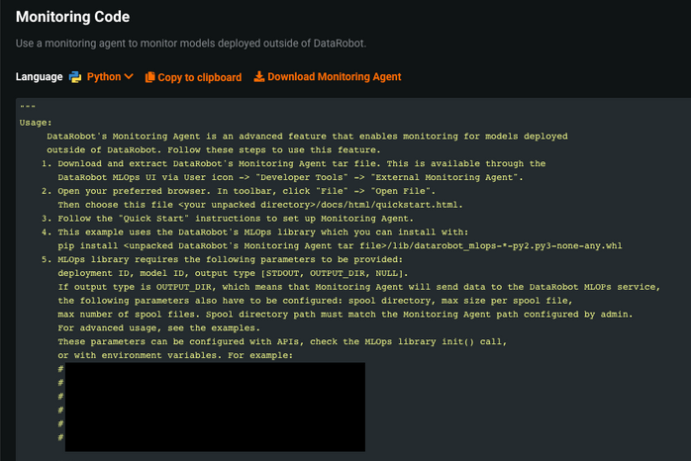The image size is (691, 461).
Task: Click the Python logo icon
Action: click(x=75, y=77)
